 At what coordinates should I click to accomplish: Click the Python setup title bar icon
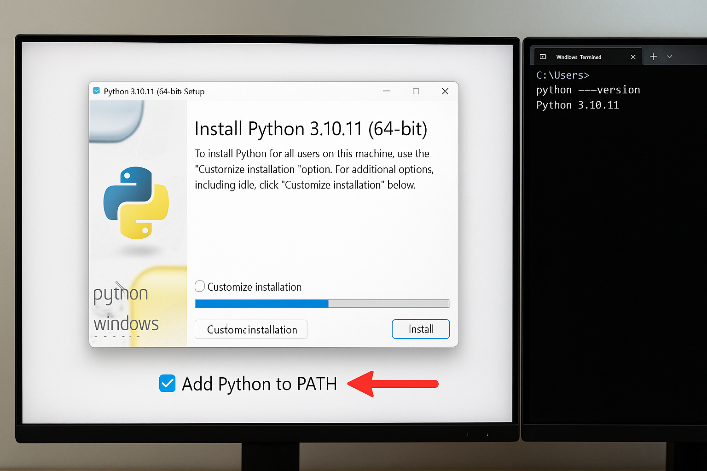96,91
